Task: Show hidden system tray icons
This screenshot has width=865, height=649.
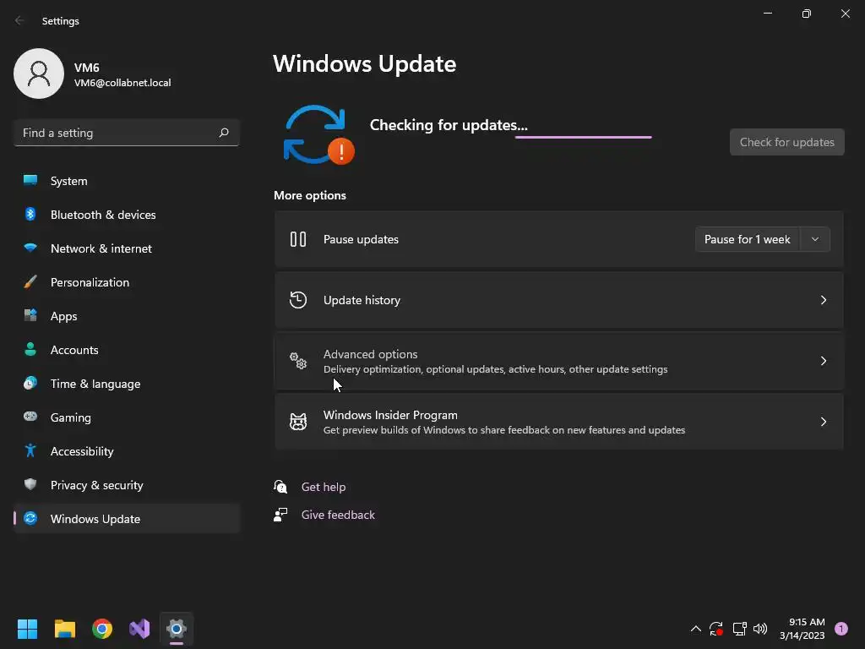Action: coord(696,629)
